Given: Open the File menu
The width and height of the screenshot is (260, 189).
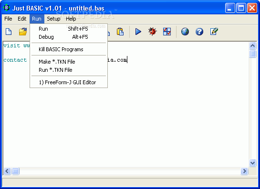Looking at the screenshot, I should coord(8,19).
